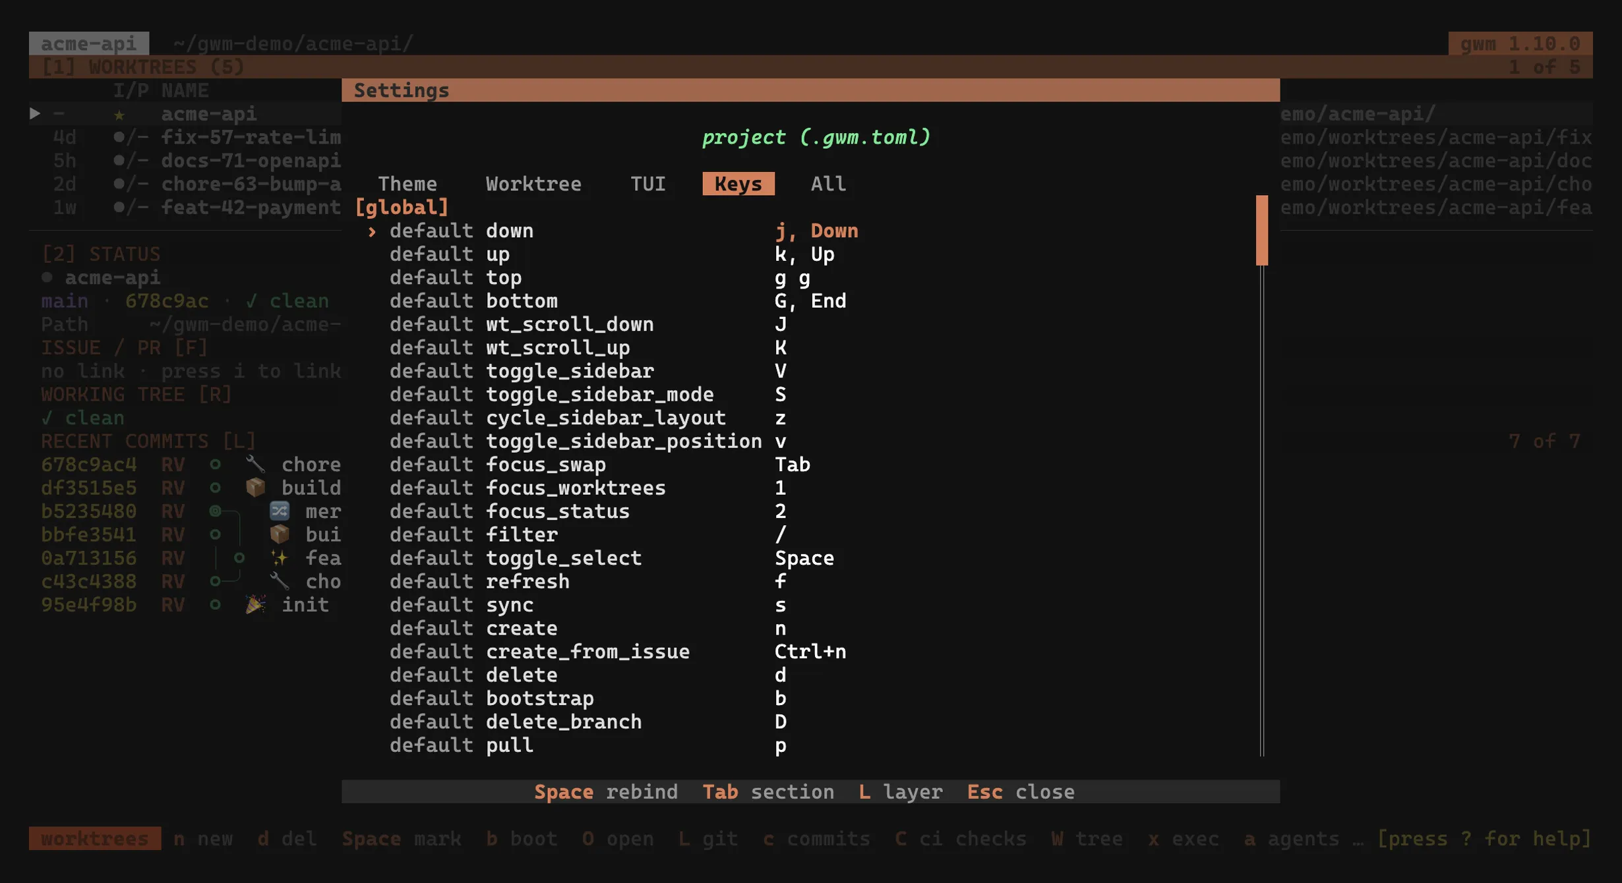Select the Keys settings tab

738,184
